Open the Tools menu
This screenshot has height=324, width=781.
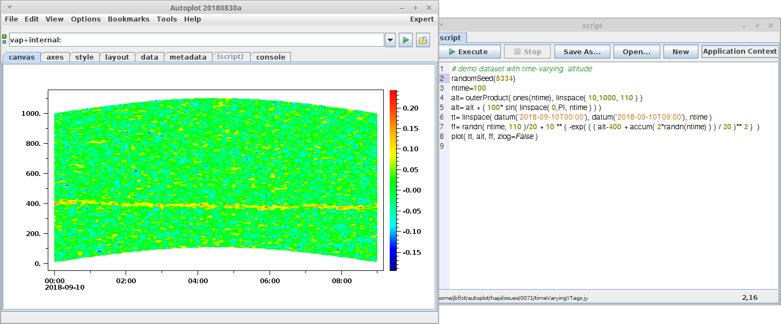point(167,19)
